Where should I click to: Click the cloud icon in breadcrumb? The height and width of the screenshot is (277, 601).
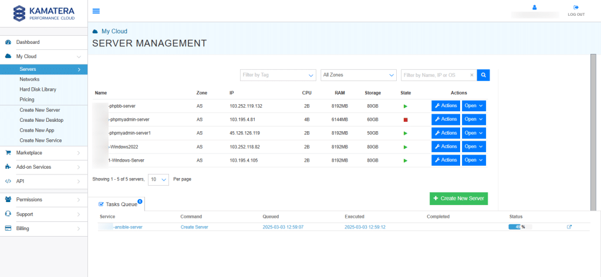(95, 32)
